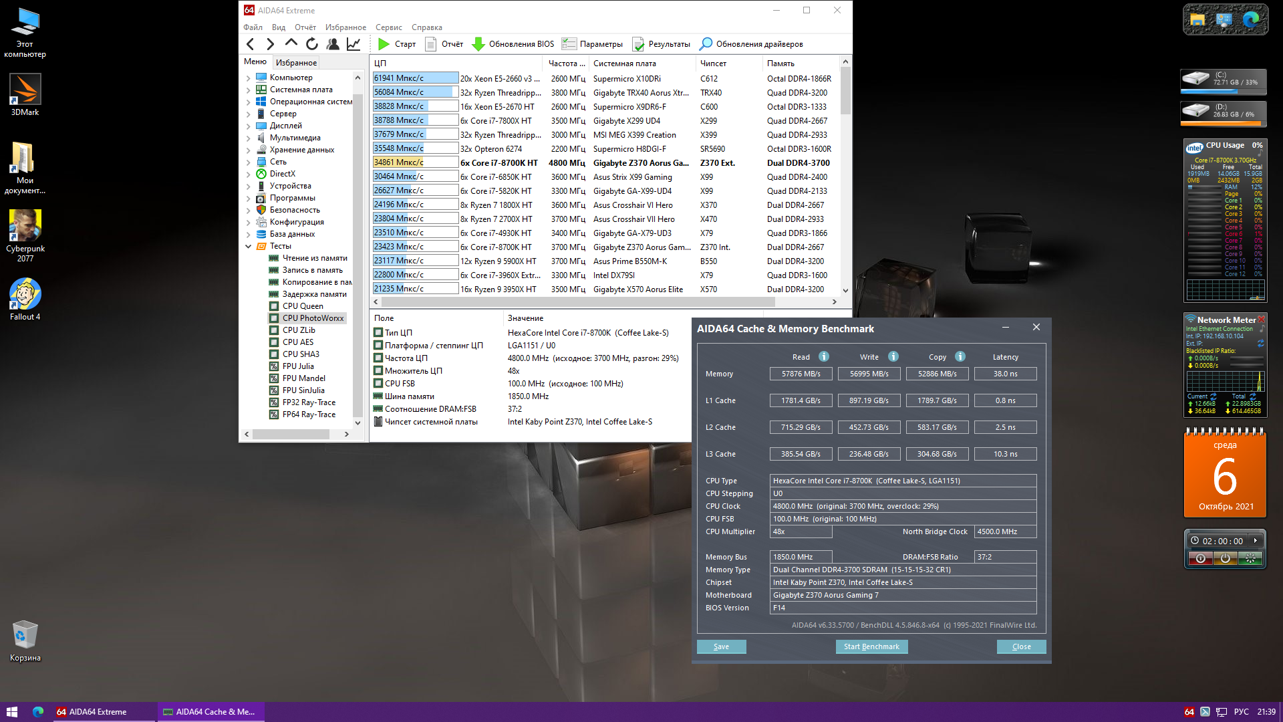The width and height of the screenshot is (1283, 722).
Task: Open Windows Start menu button
Action: pyautogui.click(x=11, y=712)
